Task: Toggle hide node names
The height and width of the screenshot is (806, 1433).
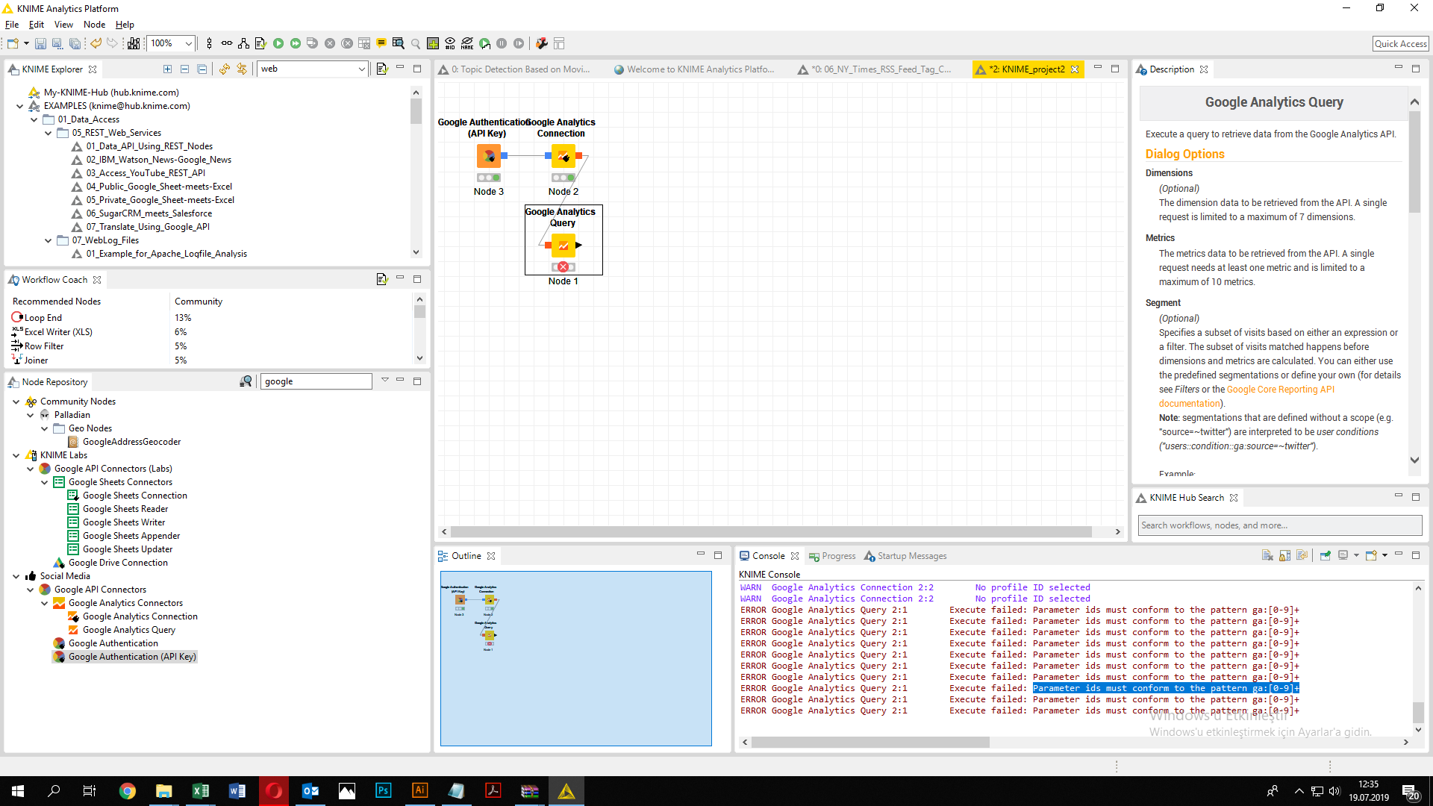Action: [x=467, y=43]
